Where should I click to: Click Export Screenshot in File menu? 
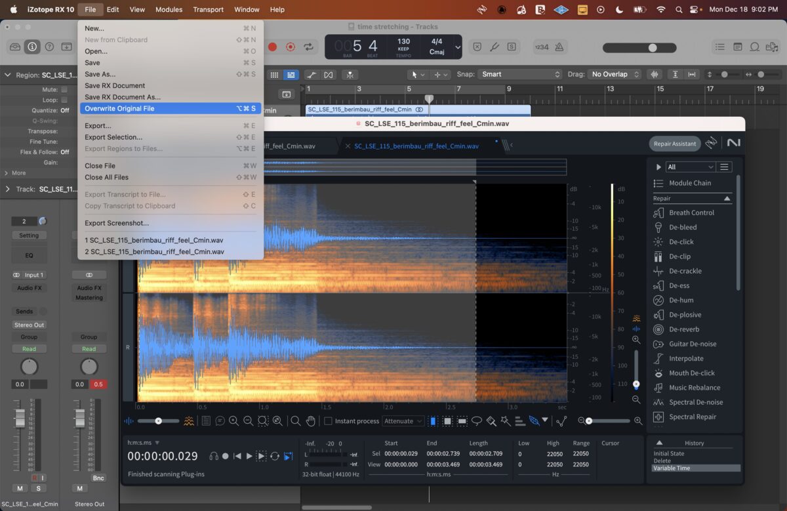171,223
